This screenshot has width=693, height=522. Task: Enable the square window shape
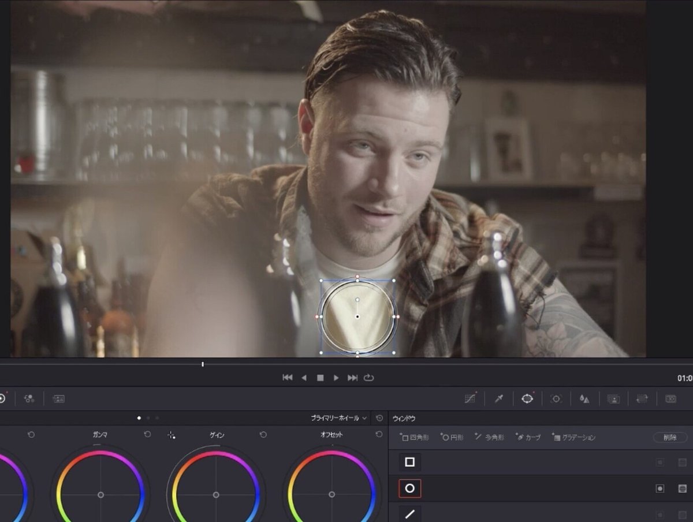coord(410,463)
